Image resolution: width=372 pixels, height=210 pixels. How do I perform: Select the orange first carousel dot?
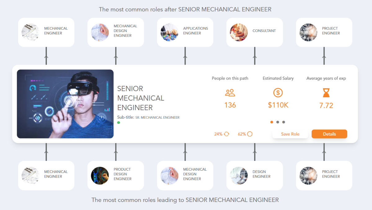coord(272,122)
